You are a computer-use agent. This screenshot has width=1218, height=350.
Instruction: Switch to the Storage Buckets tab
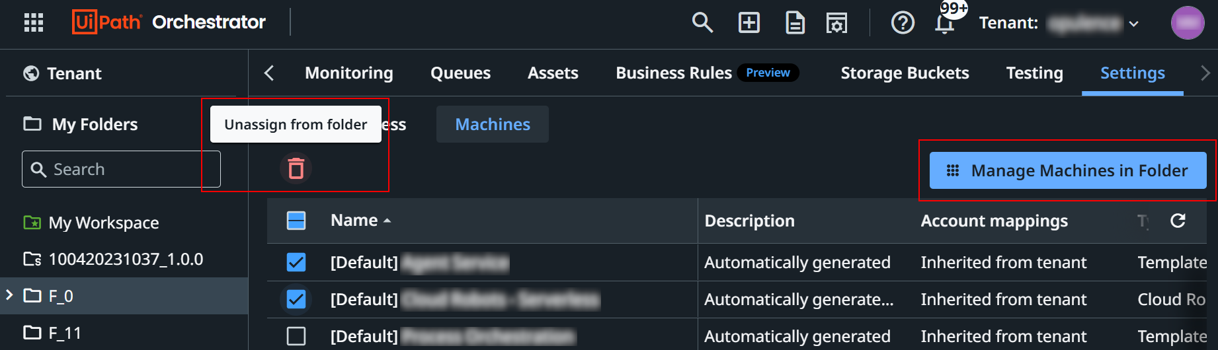pos(905,73)
